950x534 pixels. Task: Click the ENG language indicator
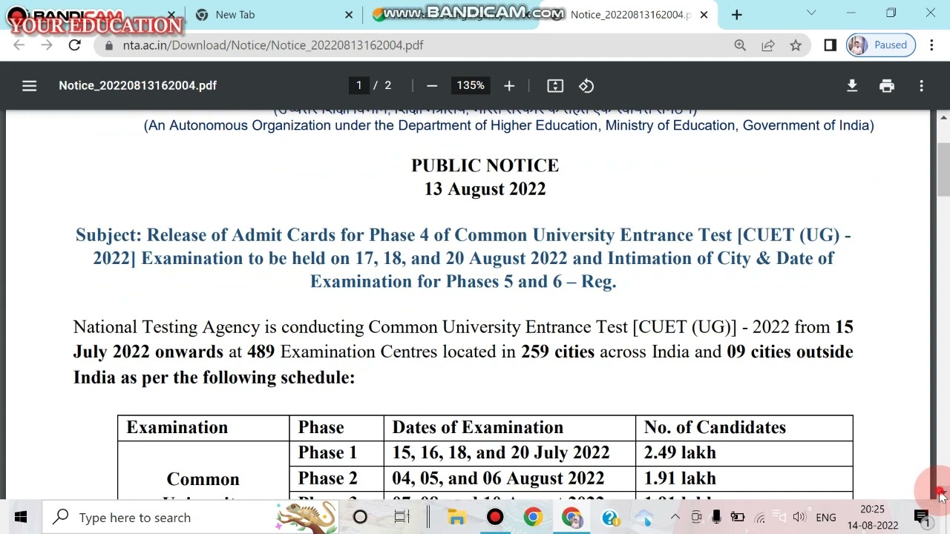point(826,518)
